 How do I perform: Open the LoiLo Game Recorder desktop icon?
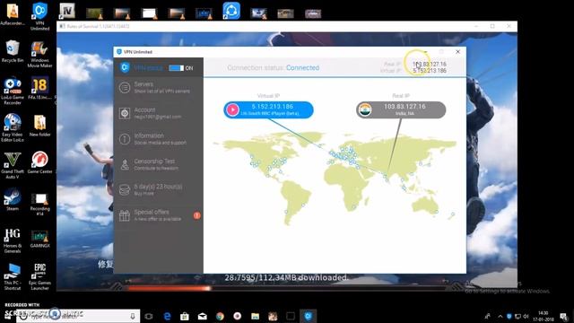[x=13, y=91]
